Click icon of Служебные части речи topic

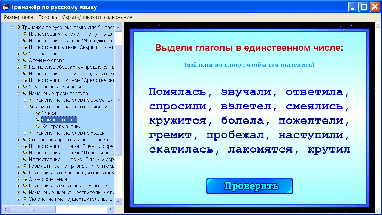click(25, 87)
